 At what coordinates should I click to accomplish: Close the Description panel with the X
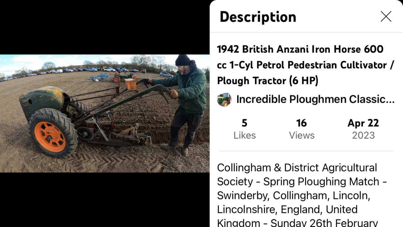(x=386, y=16)
